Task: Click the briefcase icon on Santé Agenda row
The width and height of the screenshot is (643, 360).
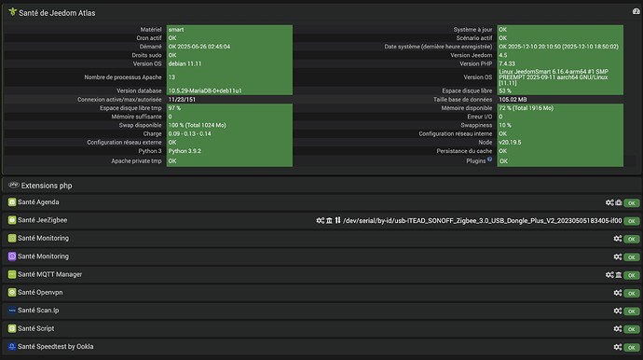Action: (x=619, y=202)
